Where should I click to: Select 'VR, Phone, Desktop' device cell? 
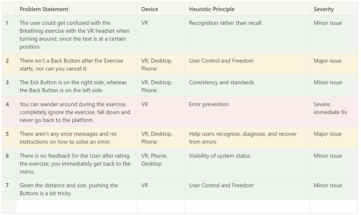[161, 163]
